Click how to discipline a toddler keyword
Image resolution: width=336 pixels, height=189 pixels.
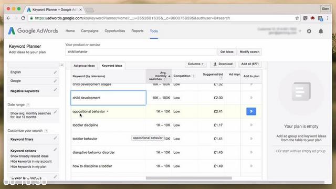pyautogui.click(x=92, y=166)
